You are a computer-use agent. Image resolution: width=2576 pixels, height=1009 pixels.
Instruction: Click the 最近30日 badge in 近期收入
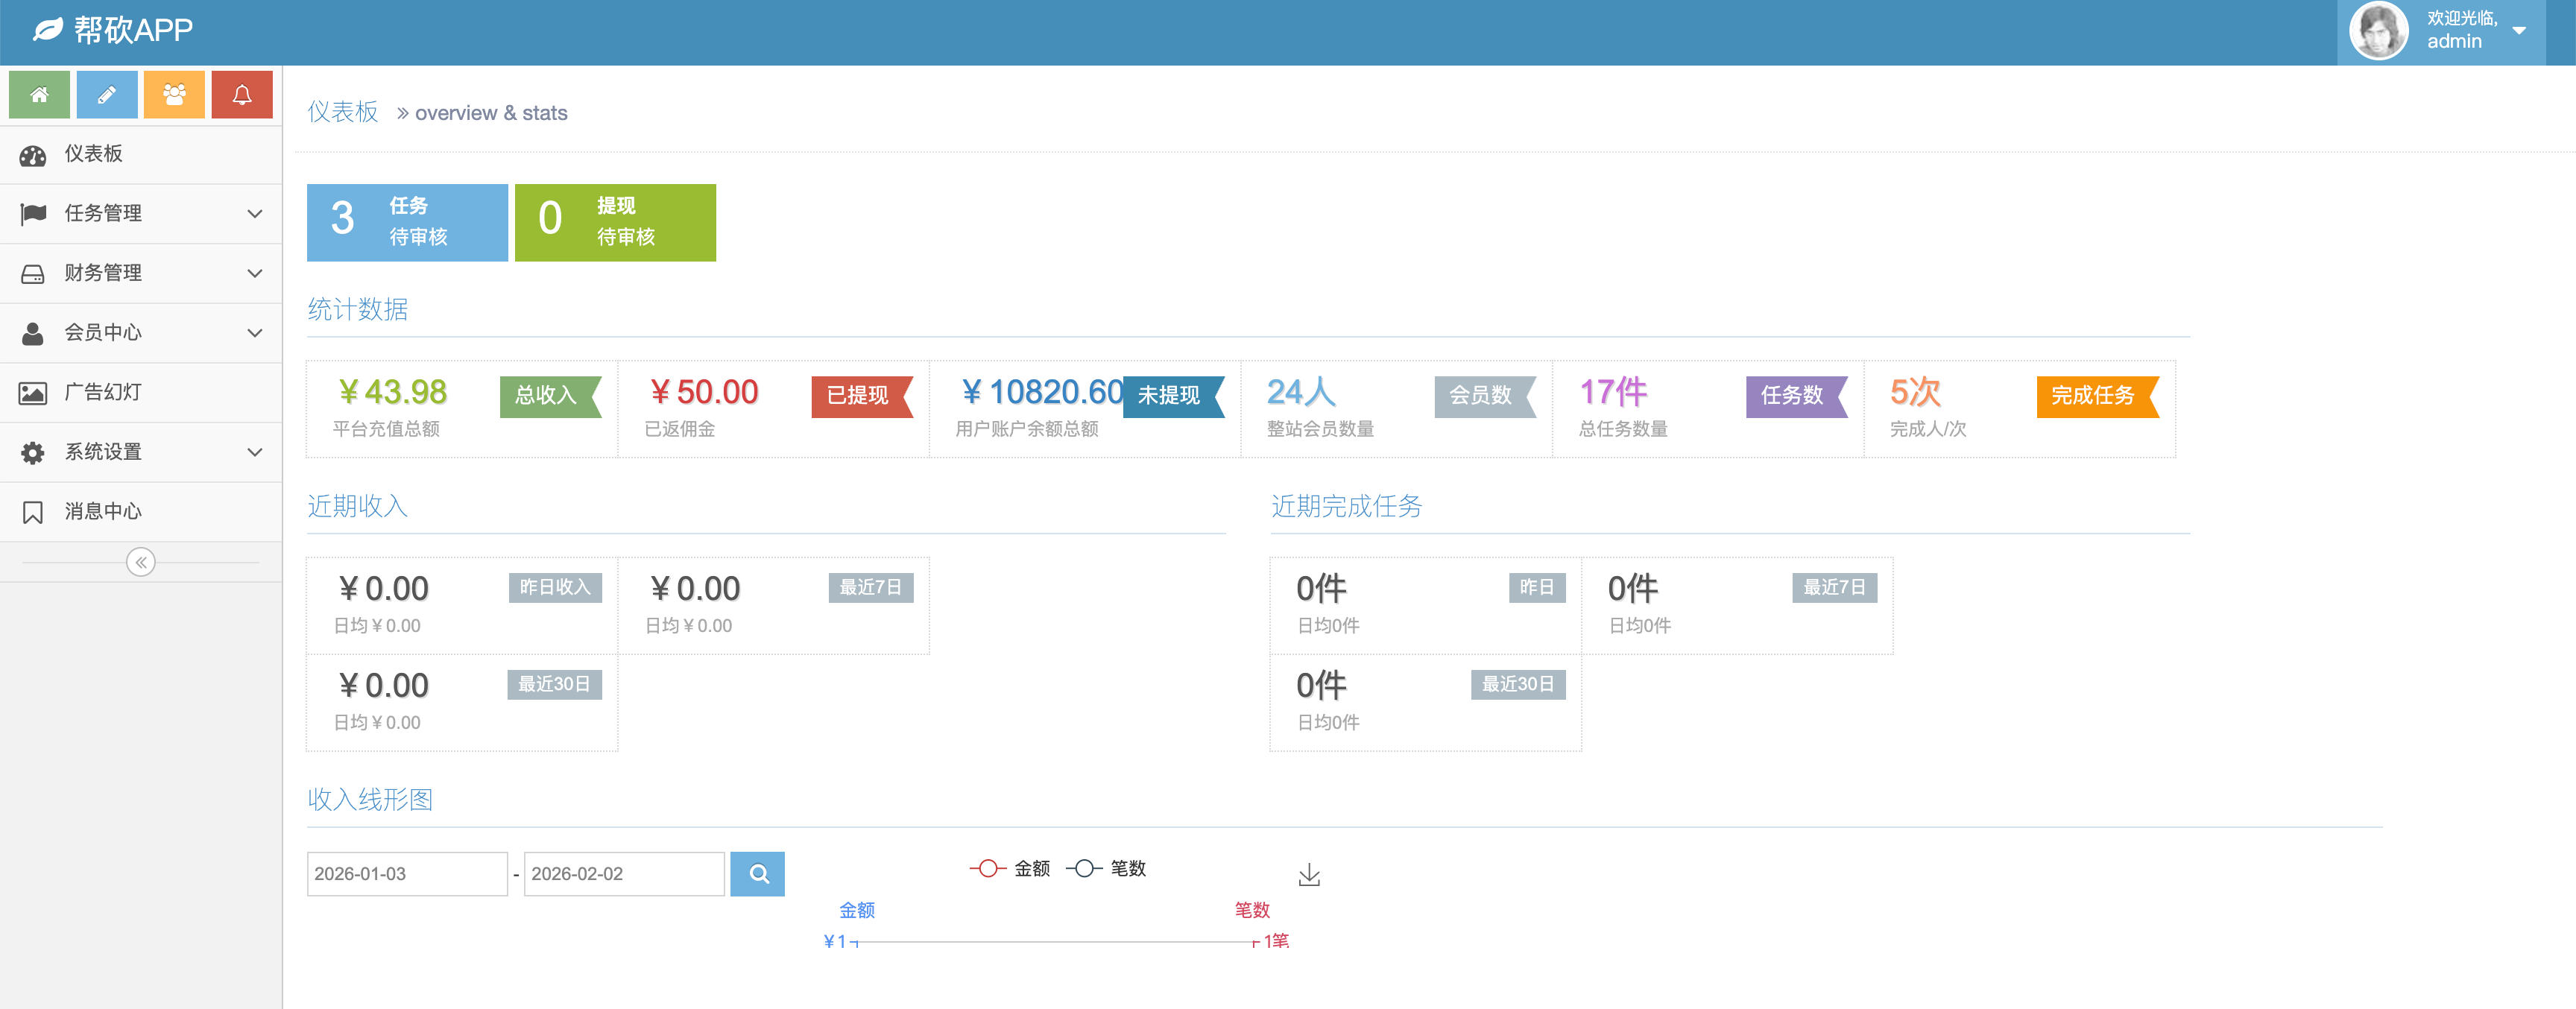[554, 685]
